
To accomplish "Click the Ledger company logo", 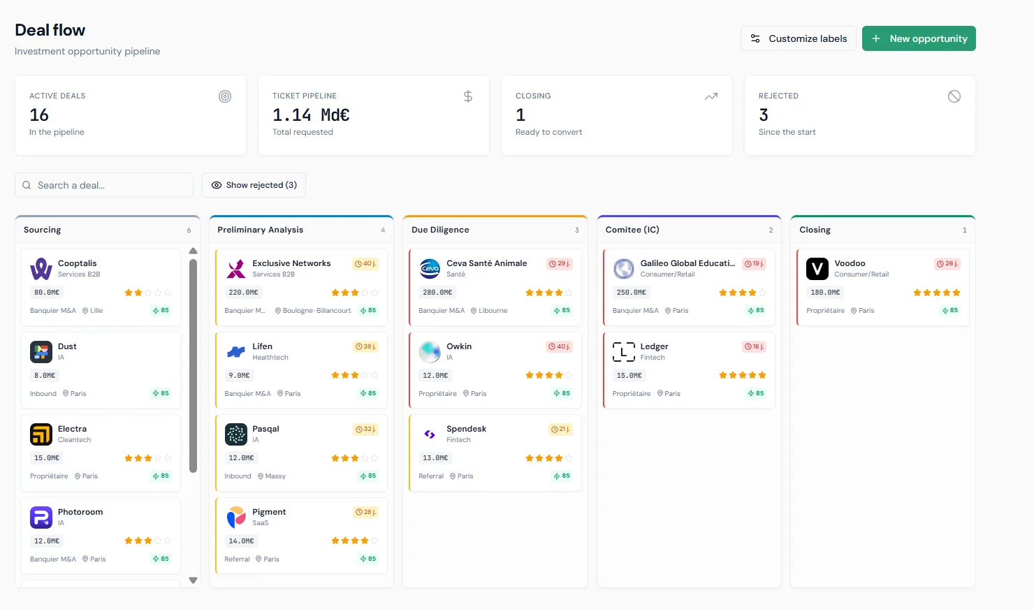I will pos(624,351).
